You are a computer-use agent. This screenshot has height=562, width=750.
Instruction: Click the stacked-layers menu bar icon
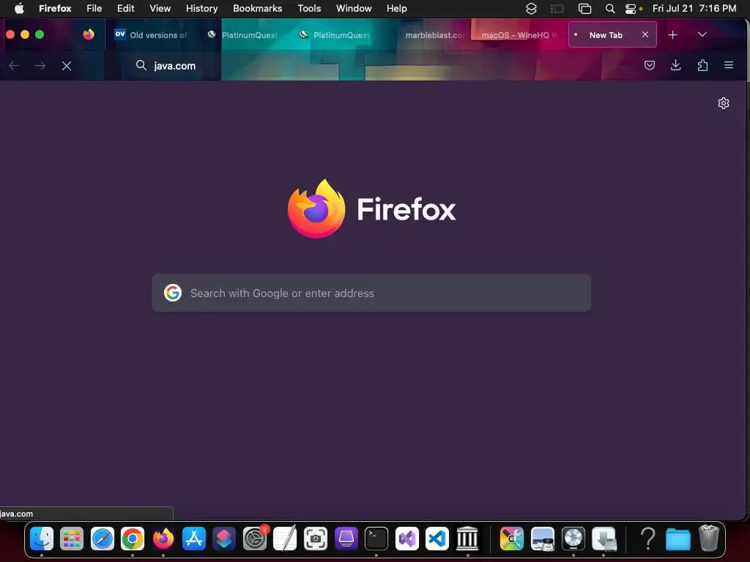(x=531, y=9)
